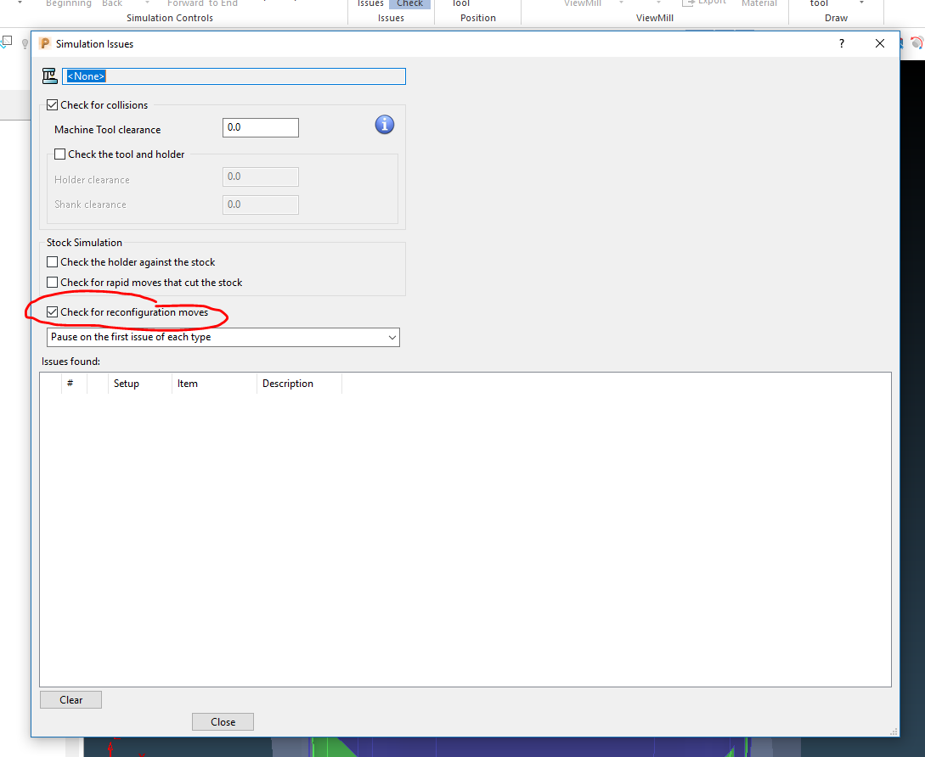Enable Check for reconfiguration moves
This screenshot has height=757, width=925.
click(52, 311)
